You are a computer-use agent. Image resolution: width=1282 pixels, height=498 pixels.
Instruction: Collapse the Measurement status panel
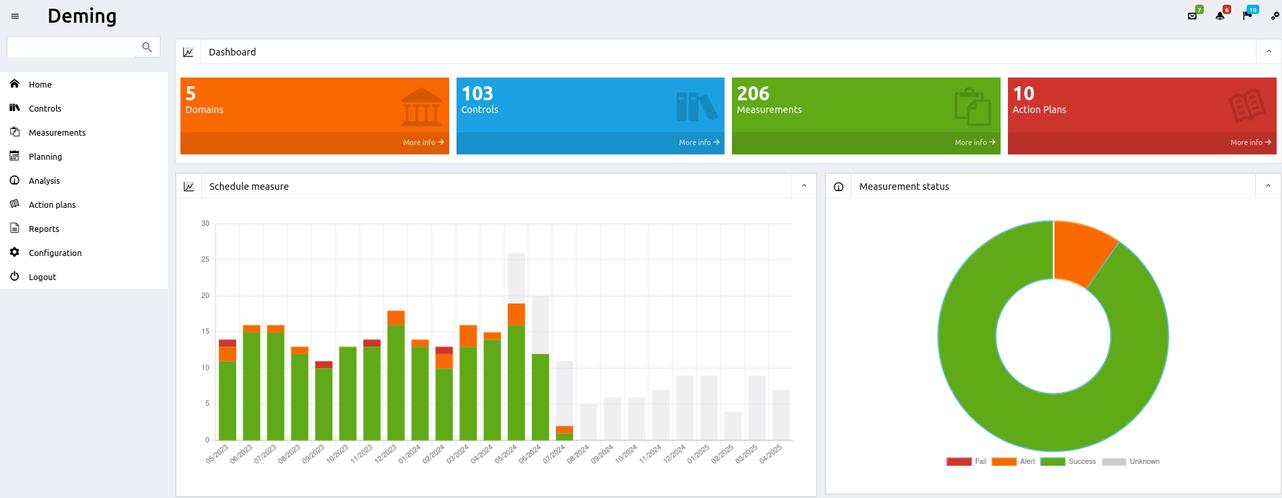point(1268,186)
